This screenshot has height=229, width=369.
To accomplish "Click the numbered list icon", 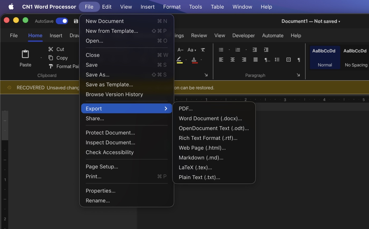I will tap(238, 50).
